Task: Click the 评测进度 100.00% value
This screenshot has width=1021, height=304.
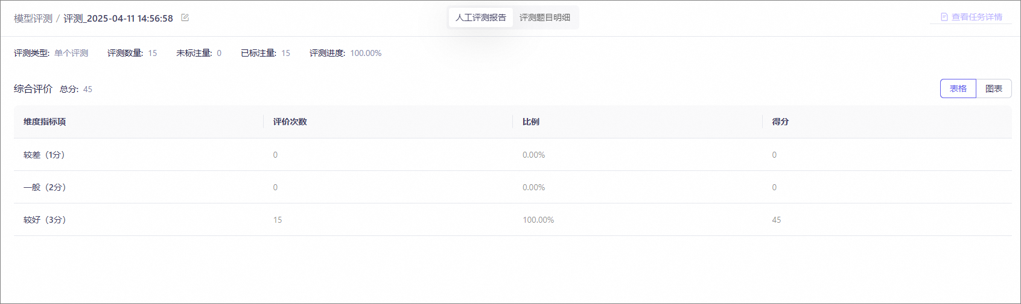Action: tap(366, 53)
